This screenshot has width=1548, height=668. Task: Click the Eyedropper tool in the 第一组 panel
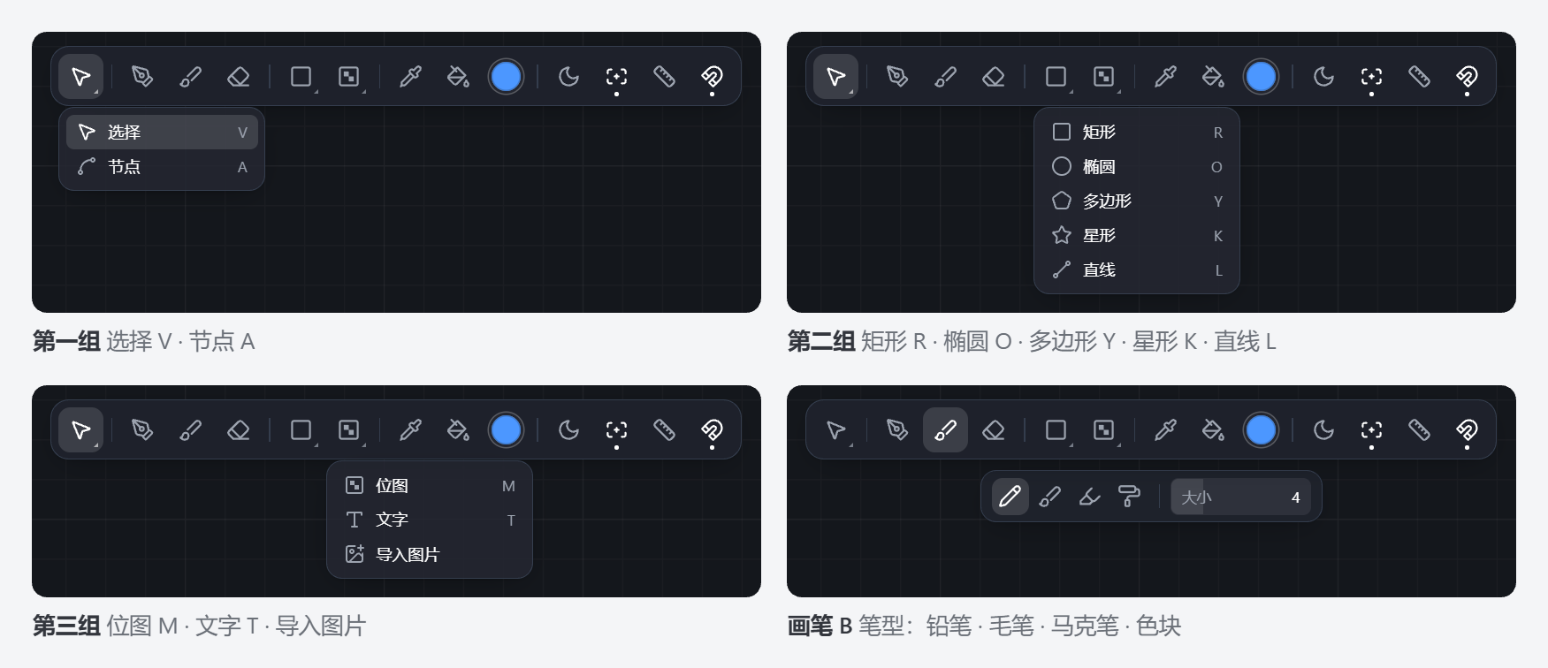click(410, 77)
